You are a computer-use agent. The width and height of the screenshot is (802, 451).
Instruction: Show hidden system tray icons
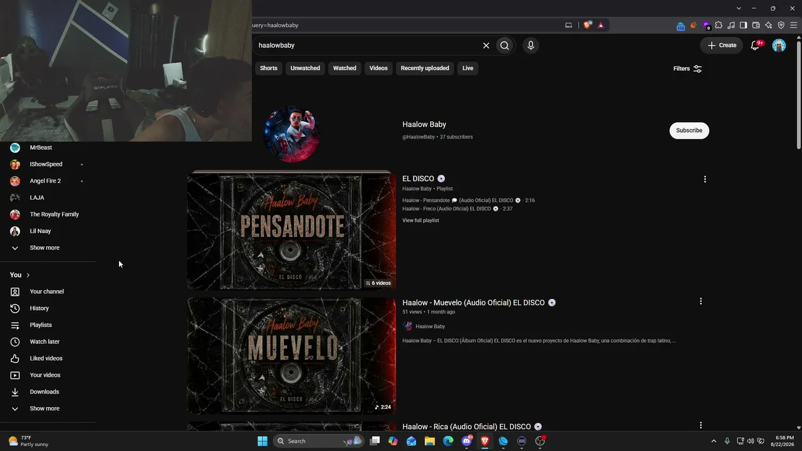pyautogui.click(x=713, y=441)
